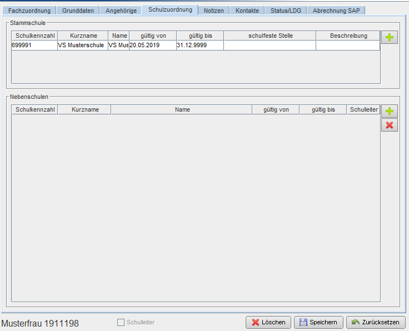Click the Nebenschulen Name column header
The height and width of the screenshot is (331, 409).
[x=182, y=110]
